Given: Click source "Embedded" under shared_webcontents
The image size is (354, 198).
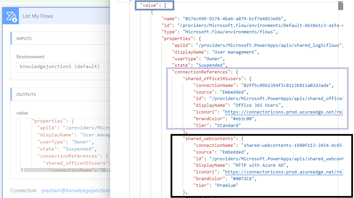Looking at the screenshot, I should (233, 152).
